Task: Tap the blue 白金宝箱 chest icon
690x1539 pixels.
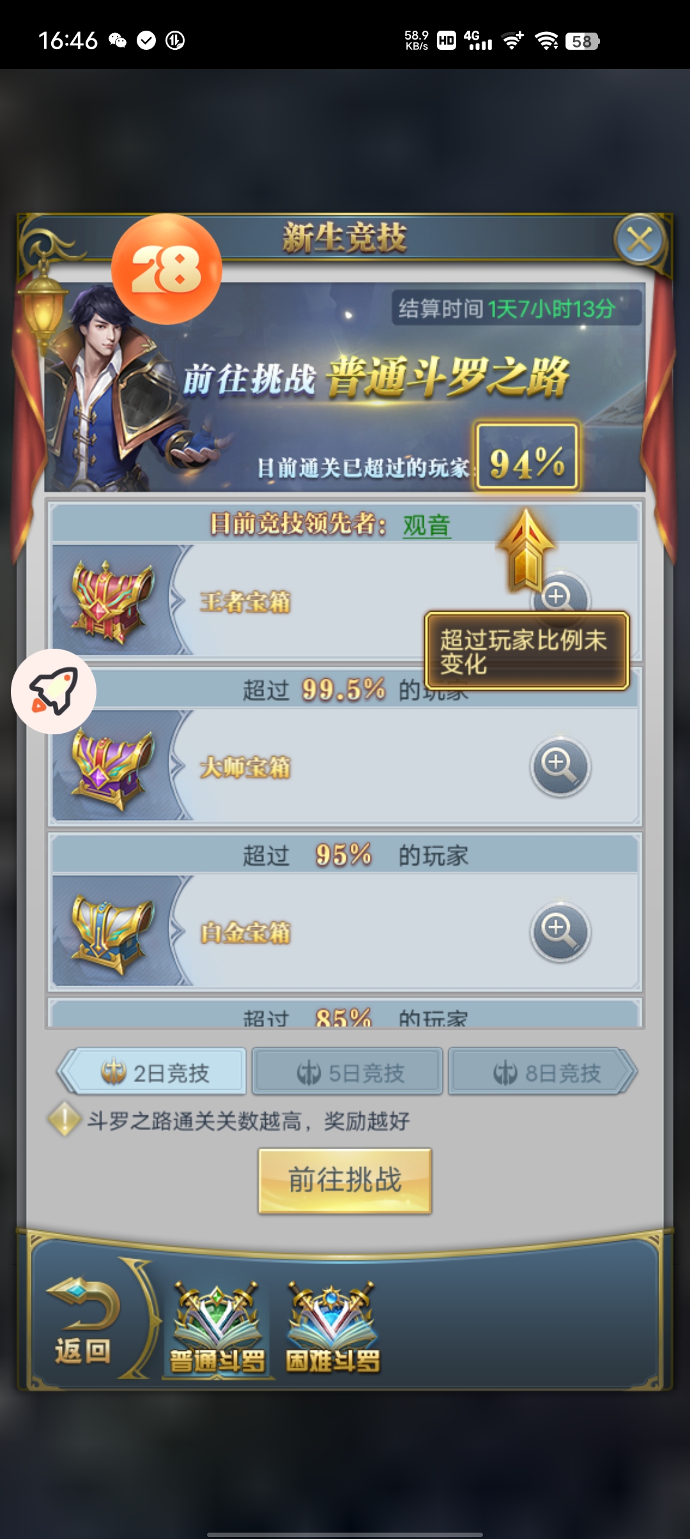Action: [x=112, y=933]
